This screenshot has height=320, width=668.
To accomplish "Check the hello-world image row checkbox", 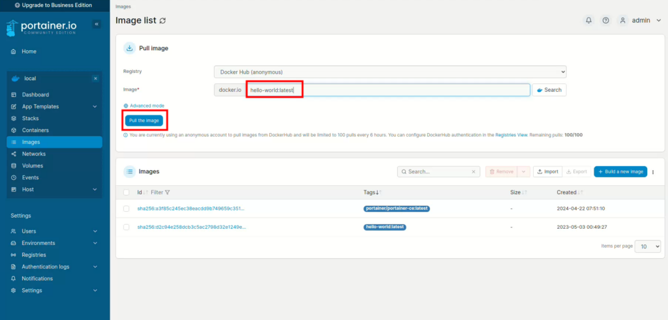I will tap(127, 227).
